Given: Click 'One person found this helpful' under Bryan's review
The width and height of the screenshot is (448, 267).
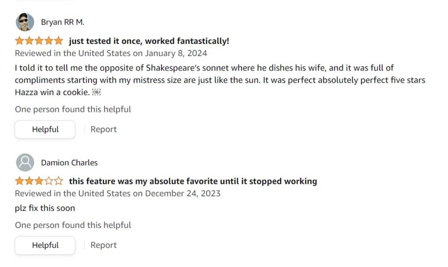Looking at the screenshot, I should tap(73, 109).
